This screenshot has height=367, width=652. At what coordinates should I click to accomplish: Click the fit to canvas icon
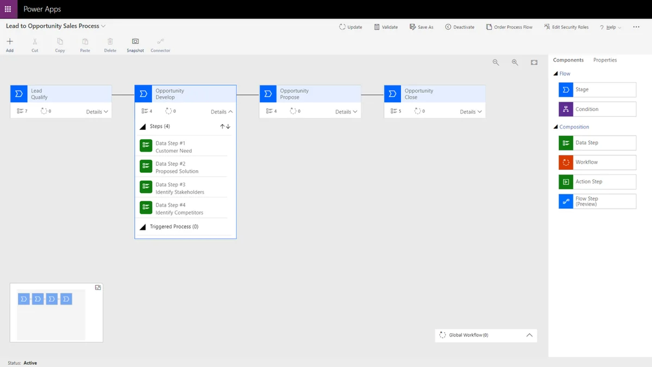pyautogui.click(x=534, y=63)
